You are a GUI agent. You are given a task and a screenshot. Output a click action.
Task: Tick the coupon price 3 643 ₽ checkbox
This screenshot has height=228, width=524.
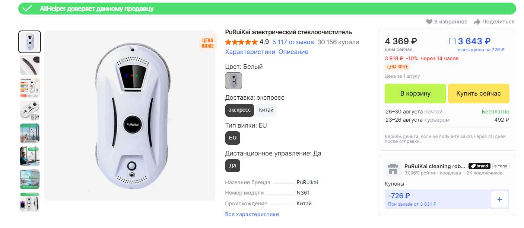pyautogui.click(x=452, y=41)
